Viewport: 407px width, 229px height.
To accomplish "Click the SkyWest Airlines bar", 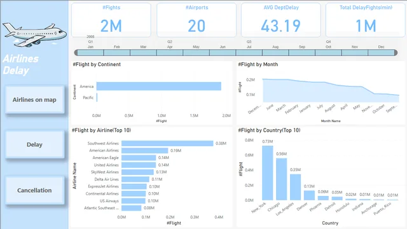I will tap(137, 172).
